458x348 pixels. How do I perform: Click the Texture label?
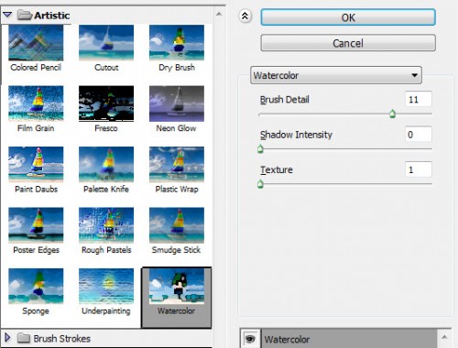277,169
